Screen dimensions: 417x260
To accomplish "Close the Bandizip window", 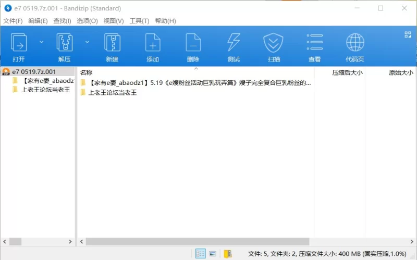I will pyautogui.click(x=404, y=8).
